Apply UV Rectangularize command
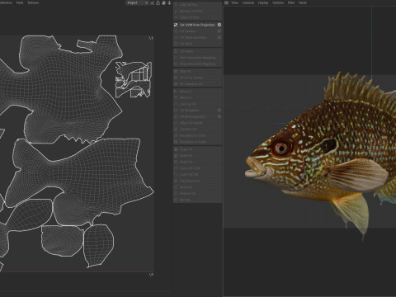396x297 pixels. pyautogui.click(x=192, y=116)
